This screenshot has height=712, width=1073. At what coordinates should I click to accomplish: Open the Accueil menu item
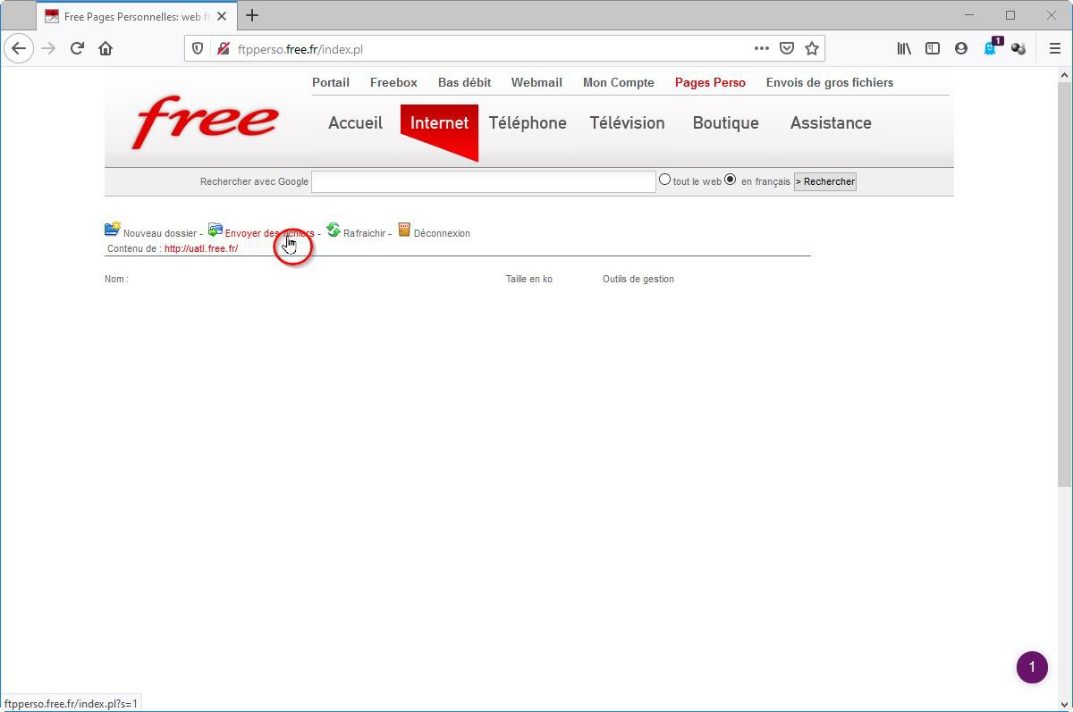pyautogui.click(x=355, y=123)
